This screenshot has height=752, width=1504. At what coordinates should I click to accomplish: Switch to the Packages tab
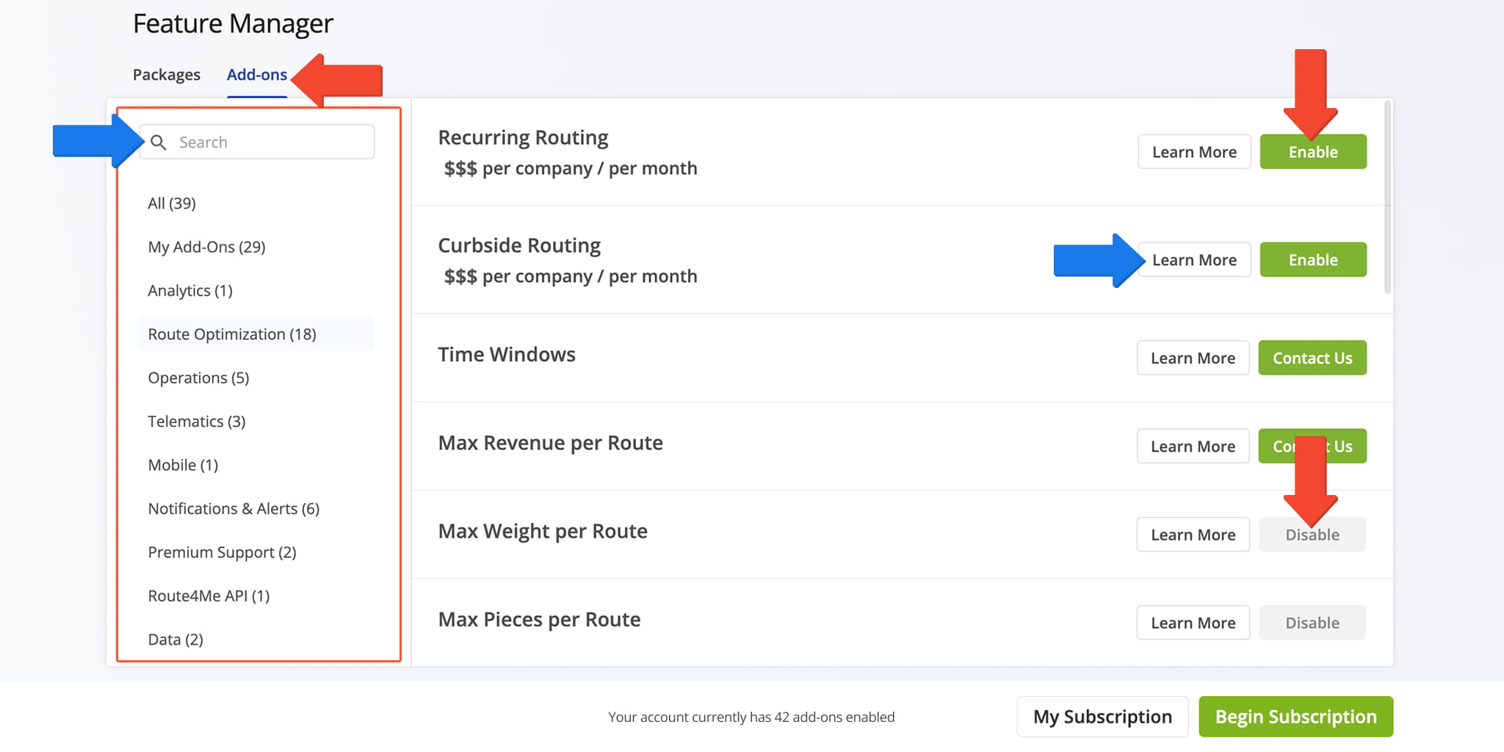click(x=167, y=75)
